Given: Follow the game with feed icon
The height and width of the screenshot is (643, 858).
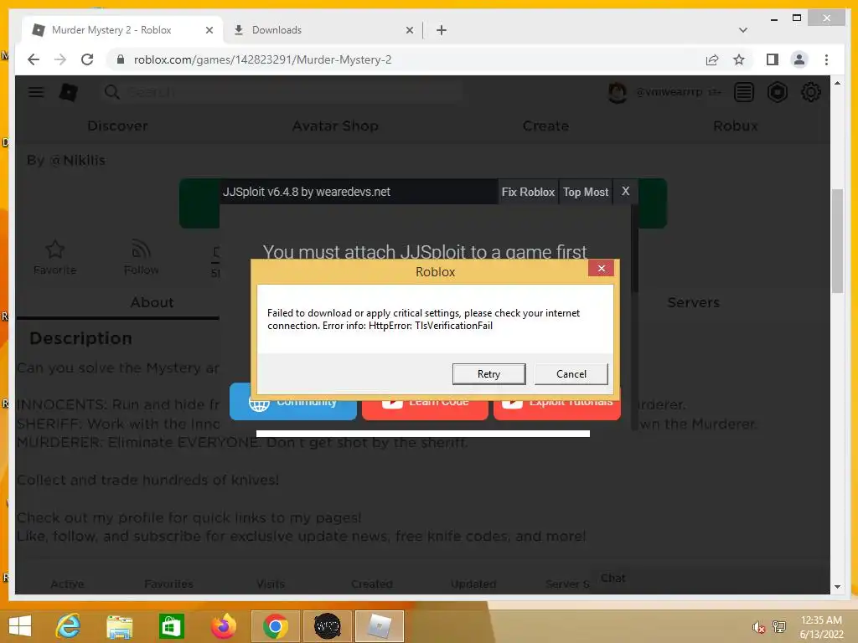Looking at the screenshot, I should [141, 257].
